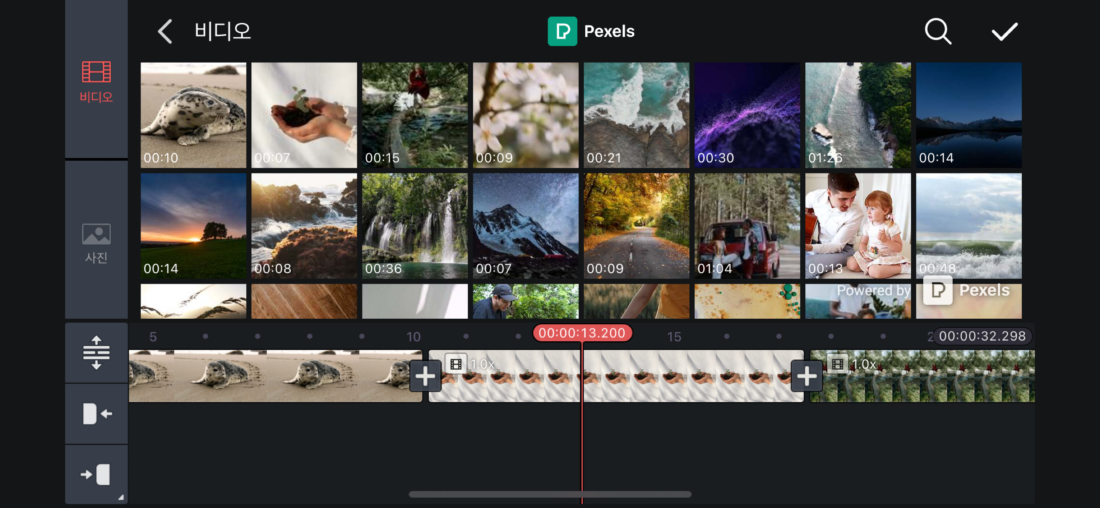Viewport: 1100px width, 508px height.
Task: Select aerial coastline video 01:26
Action: [x=858, y=115]
